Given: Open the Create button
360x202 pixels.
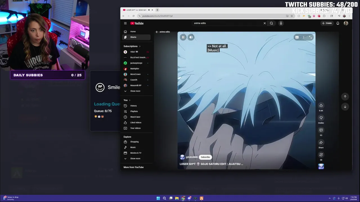Looking at the screenshot, I should [327, 23].
